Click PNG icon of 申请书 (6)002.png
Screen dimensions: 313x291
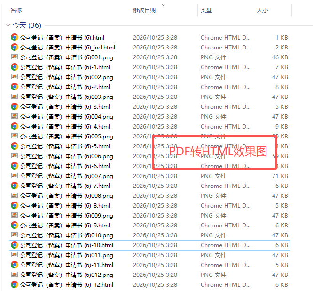click(15, 77)
